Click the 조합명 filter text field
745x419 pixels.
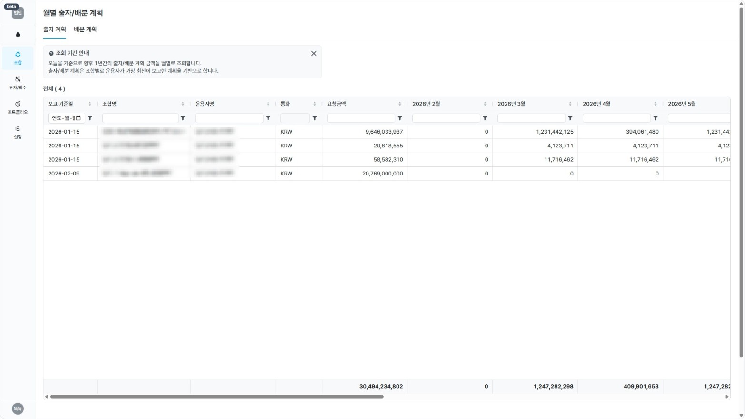[x=140, y=118]
